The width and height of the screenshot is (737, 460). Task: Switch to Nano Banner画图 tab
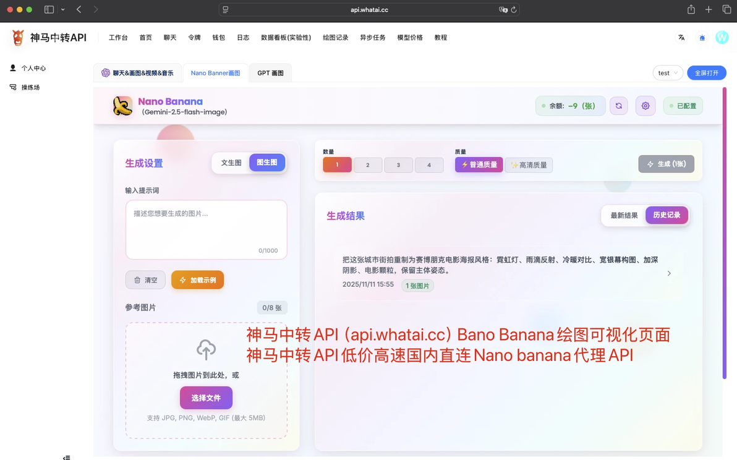(x=215, y=73)
